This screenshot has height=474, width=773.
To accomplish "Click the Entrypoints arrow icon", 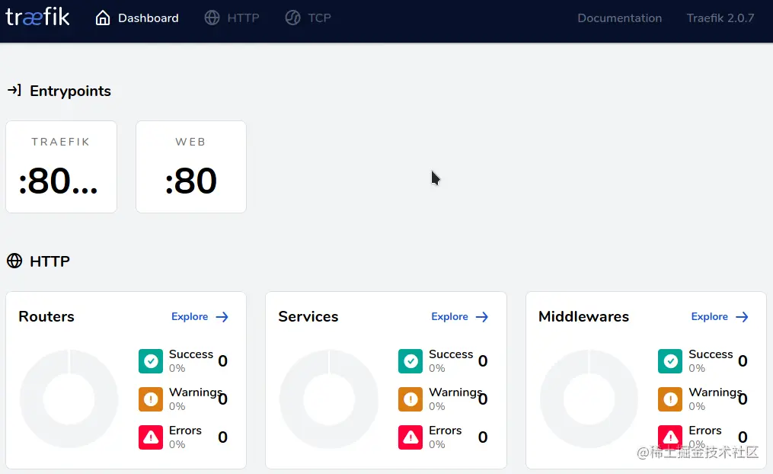I will tap(14, 90).
